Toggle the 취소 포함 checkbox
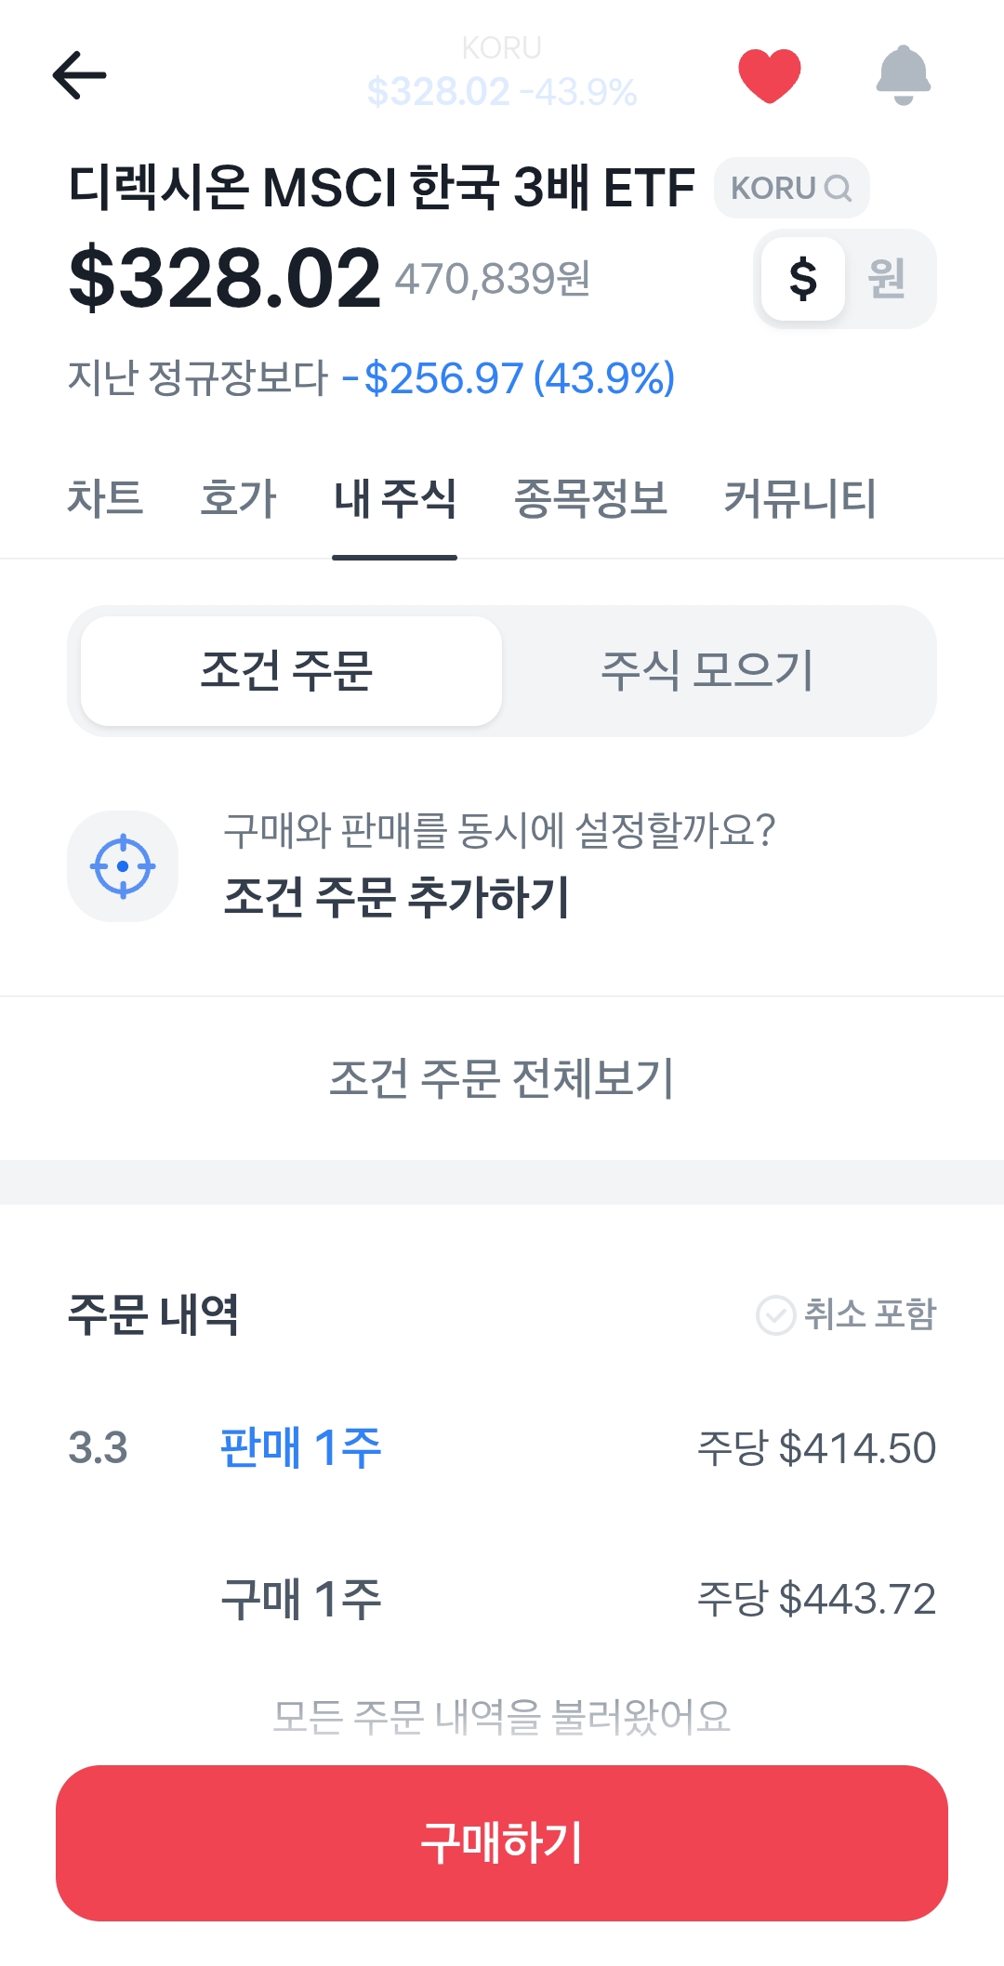The width and height of the screenshot is (1004, 1966). [775, 1315]
